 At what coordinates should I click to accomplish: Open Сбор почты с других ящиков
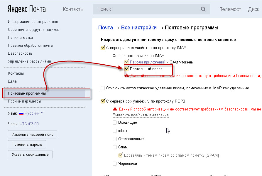tap(33, 30)
